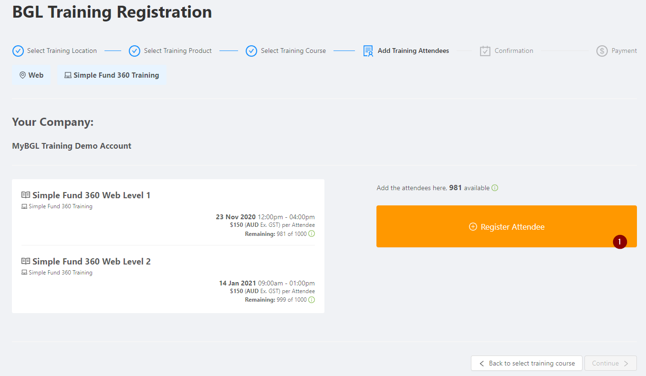The image size is (646, 376).
Task: Click the red numbered badge on Register Attendee
Action: [x=620, y=242]
